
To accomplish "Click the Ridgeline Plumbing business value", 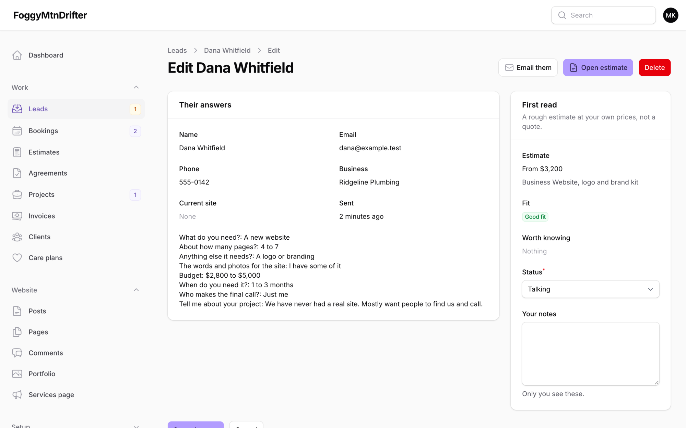I will pyautogui.click(x=369, y=182).
